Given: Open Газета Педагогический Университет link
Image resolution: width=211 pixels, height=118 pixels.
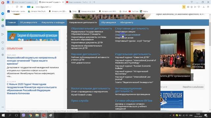Looking at the screenshot, I should point(134,82).
